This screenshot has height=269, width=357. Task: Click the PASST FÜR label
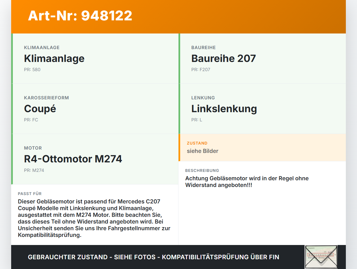30,194
